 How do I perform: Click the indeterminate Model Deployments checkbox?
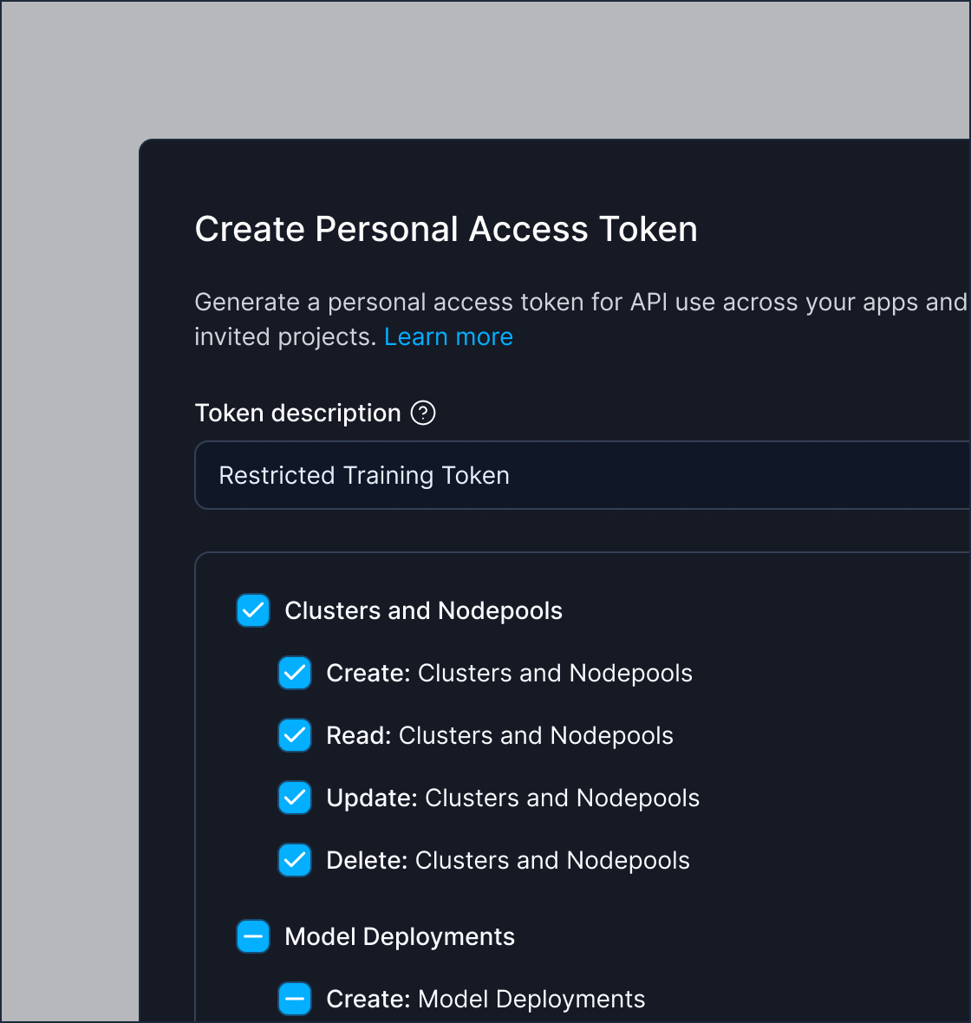[252, 936]
